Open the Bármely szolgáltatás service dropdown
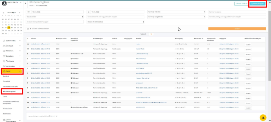 point(176,17)
